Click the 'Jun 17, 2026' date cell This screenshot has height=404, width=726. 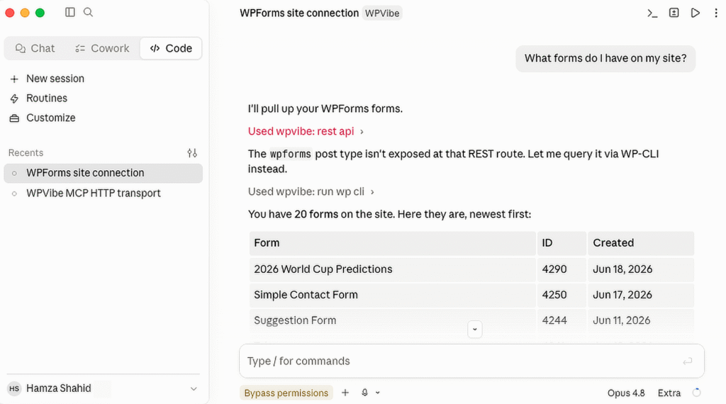click(641, 295)
